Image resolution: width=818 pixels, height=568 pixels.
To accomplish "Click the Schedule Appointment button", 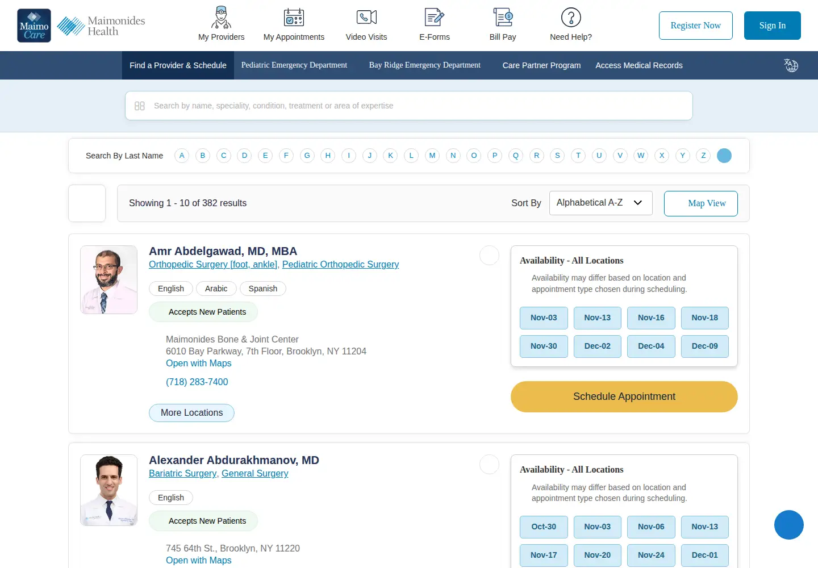I will coord(624,396).
